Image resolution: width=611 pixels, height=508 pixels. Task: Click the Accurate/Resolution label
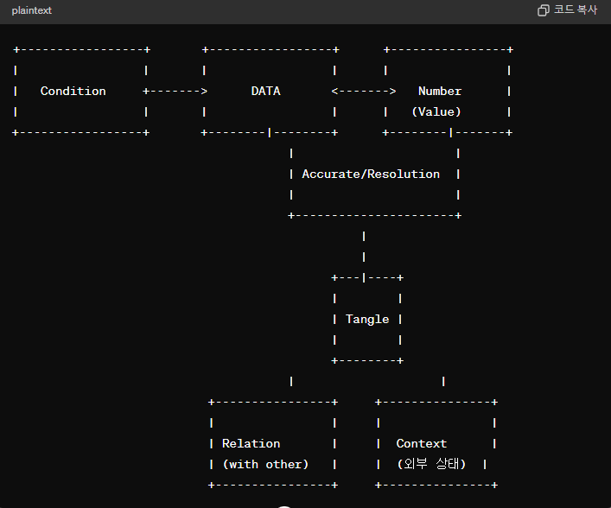[371, 174]
